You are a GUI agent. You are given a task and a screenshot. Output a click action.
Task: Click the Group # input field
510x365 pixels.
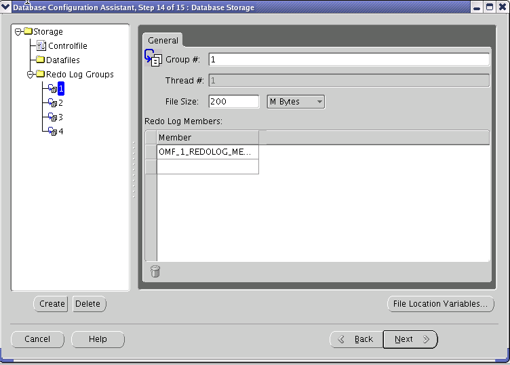349,60
